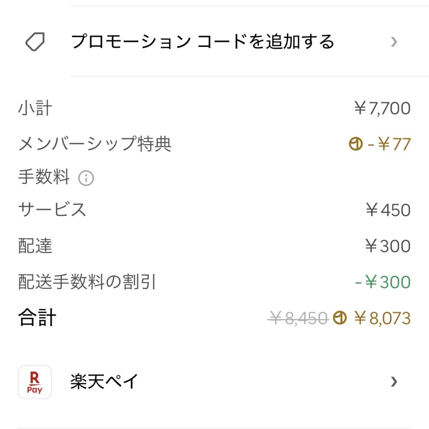The image size is (429, 429).
Task: Tap the membership badge icon beside -¥77
Action: pos(356,145)
